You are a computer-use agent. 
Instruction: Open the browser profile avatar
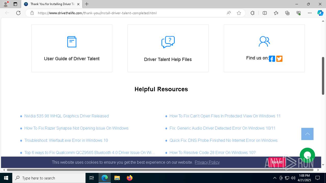(x=5, y=4)
